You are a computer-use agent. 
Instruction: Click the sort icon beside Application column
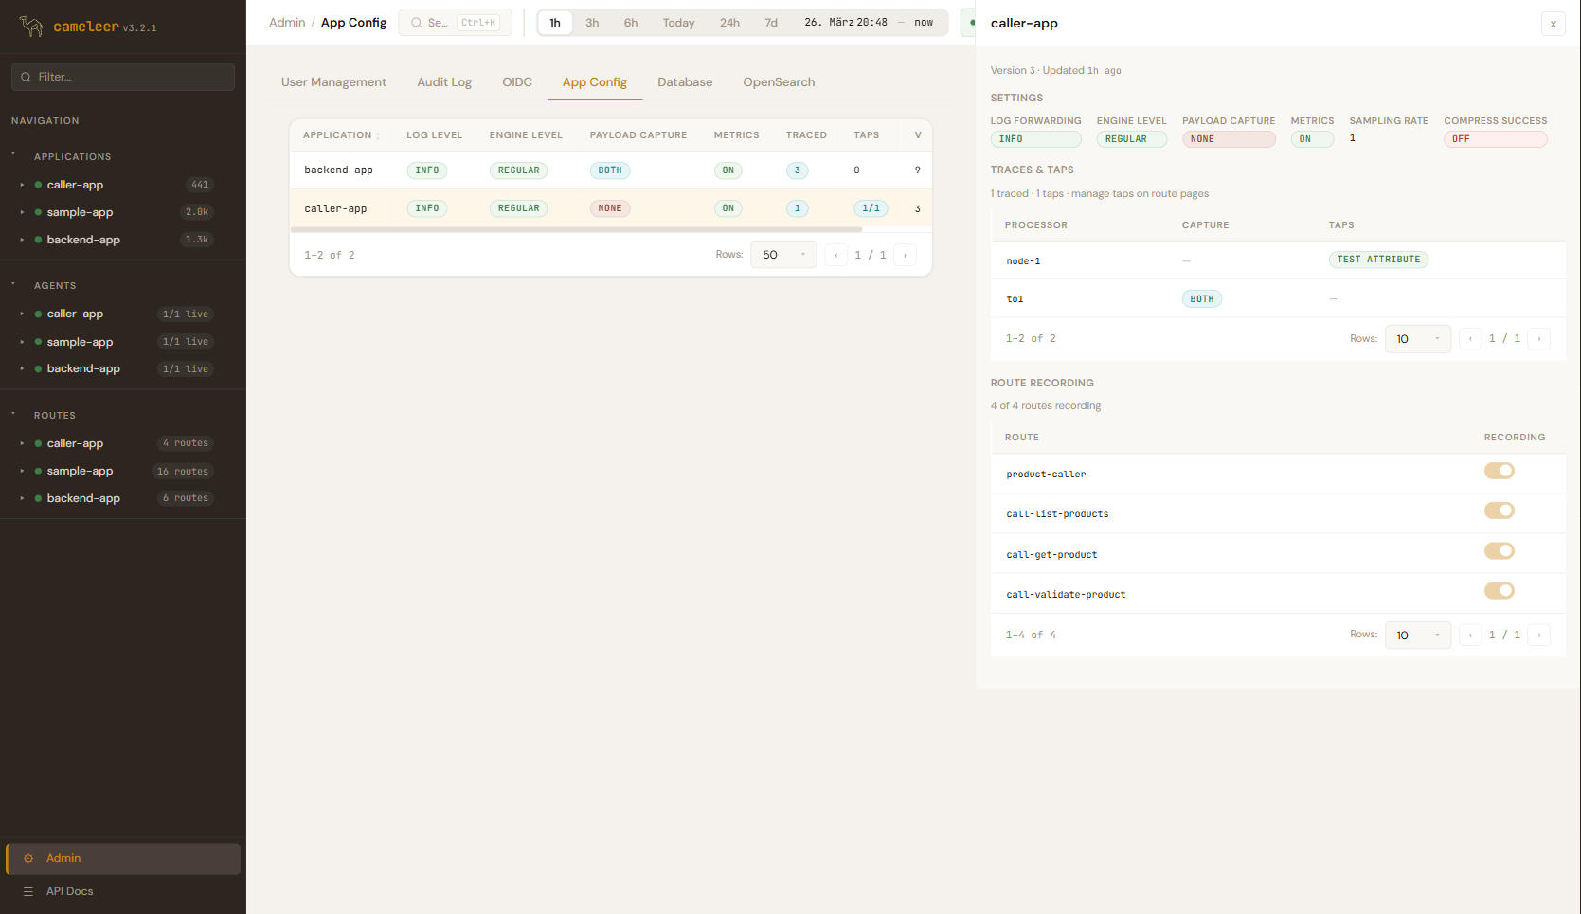378,136
